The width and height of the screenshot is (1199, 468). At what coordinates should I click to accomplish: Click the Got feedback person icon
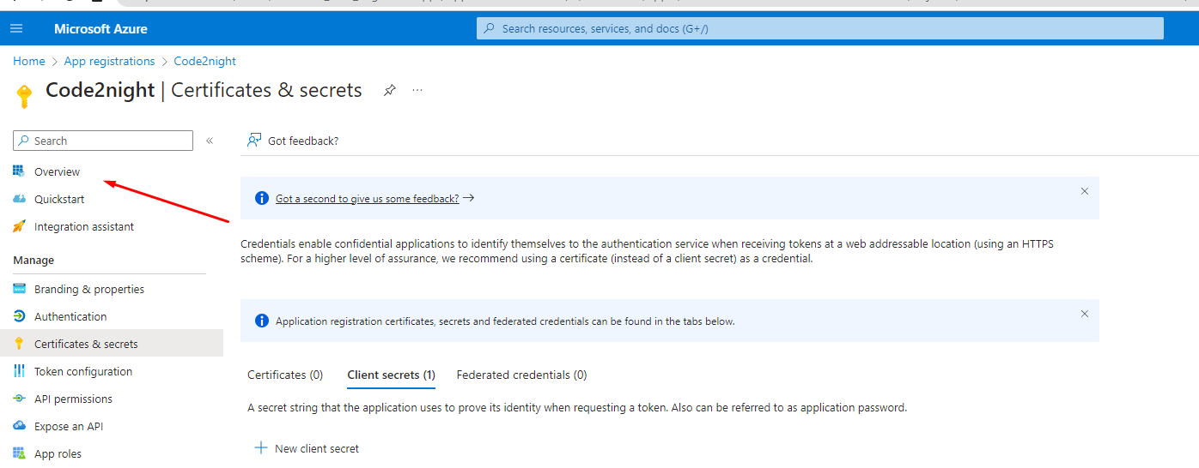[254, 141]
